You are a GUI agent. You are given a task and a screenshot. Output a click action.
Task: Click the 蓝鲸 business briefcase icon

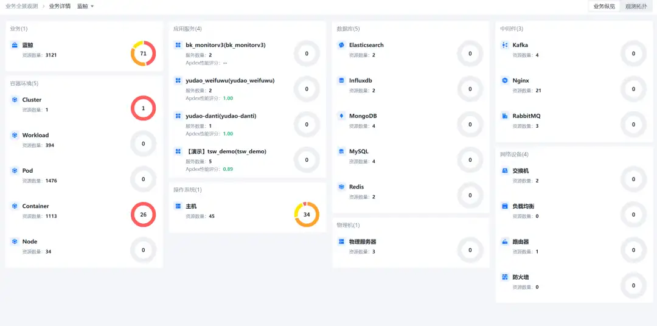point(15,45)
